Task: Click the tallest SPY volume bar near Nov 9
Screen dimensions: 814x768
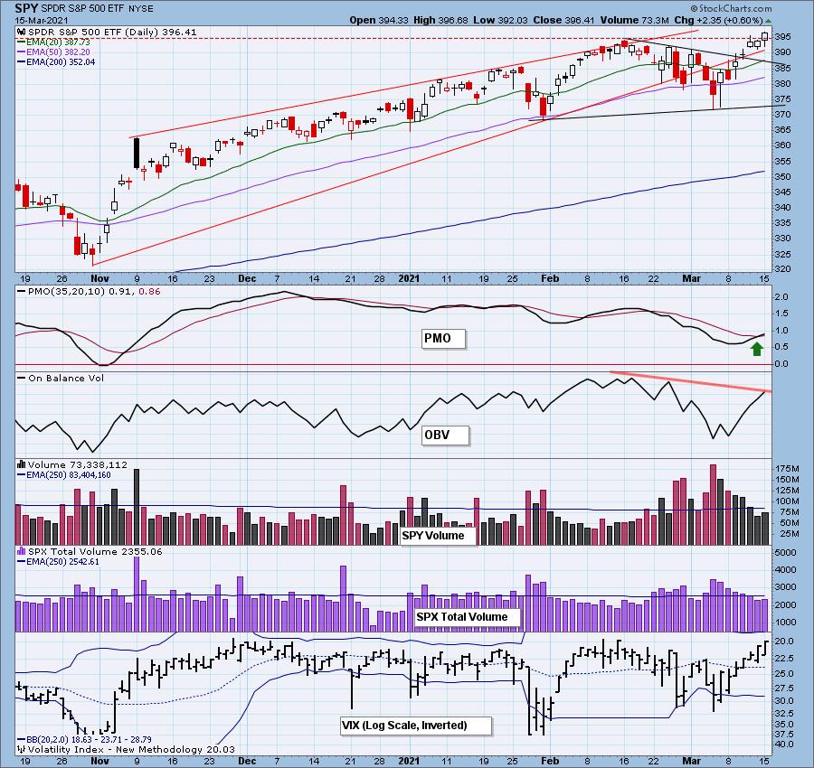Action: pyautogui.click(x=137, y=507)
